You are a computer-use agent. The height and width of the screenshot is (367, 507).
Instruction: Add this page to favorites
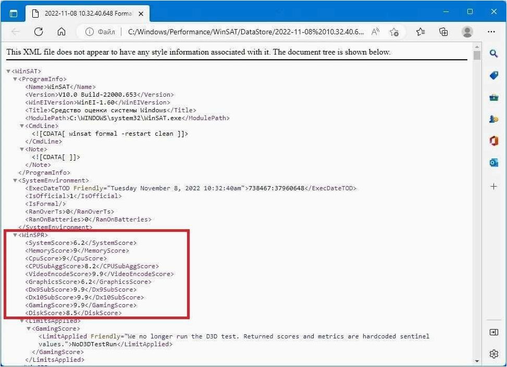click(394, 32)
